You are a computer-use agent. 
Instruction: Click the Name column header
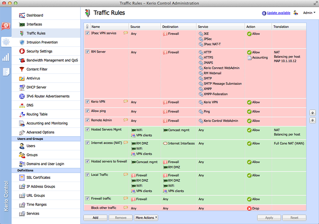[109, 27]
